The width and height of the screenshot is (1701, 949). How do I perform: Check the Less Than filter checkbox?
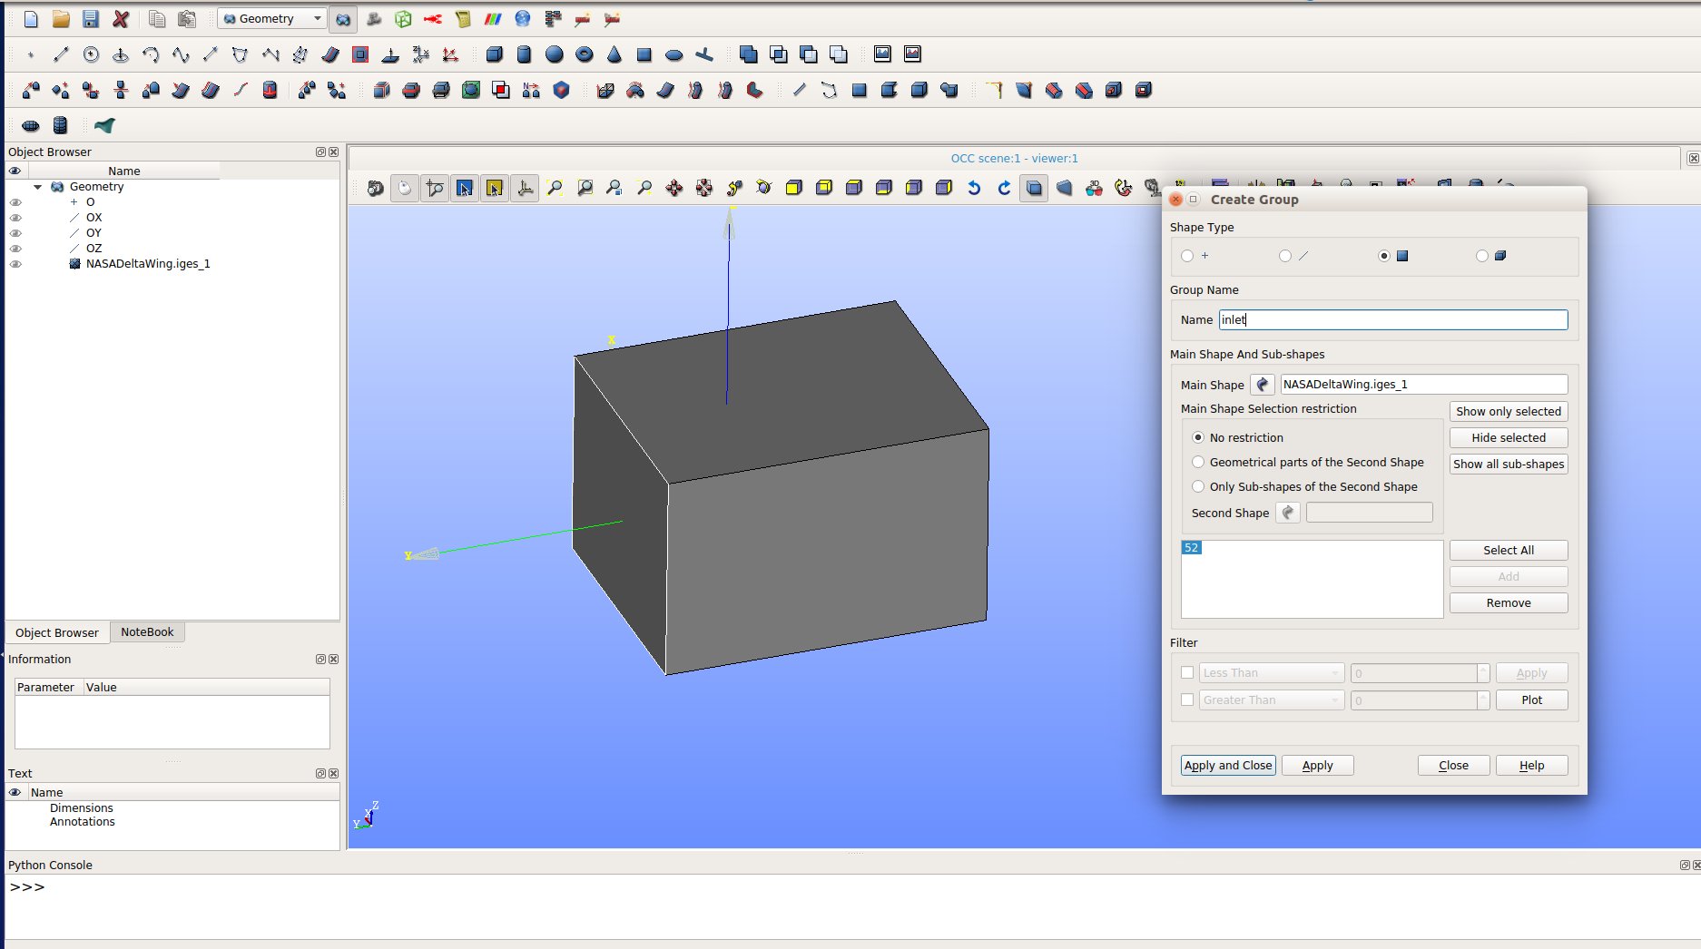tap(1187, 672)
